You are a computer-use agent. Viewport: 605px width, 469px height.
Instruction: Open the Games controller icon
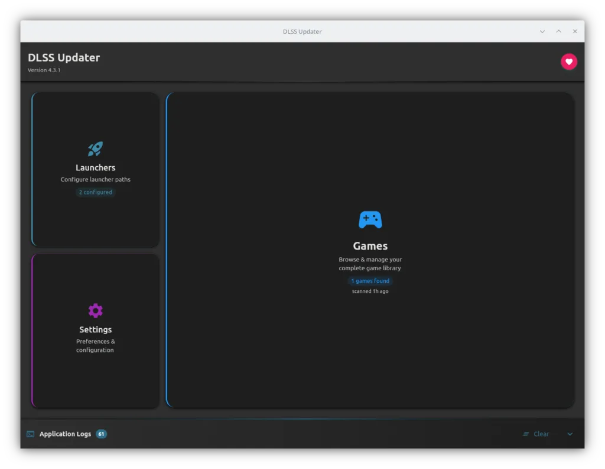coord(370,220)
